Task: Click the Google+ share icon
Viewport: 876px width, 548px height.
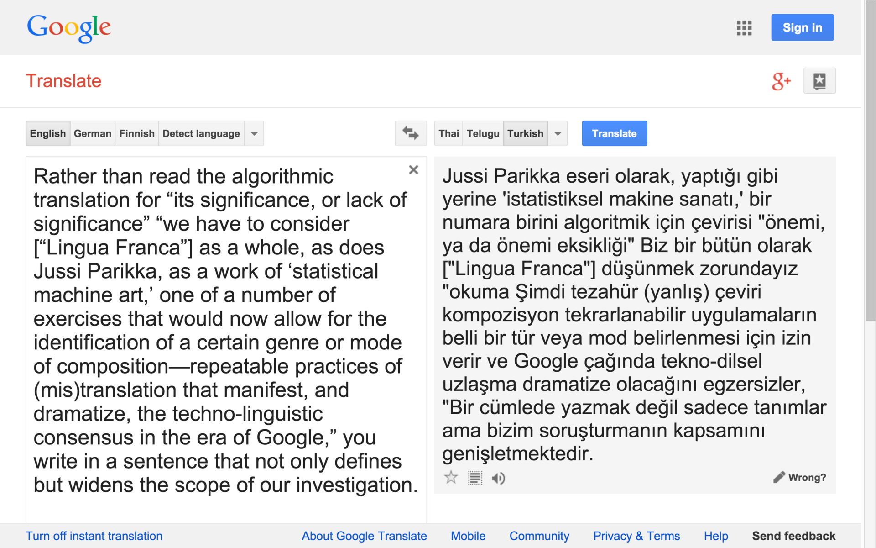Action: pyautogui.click(x=781, y=81)
